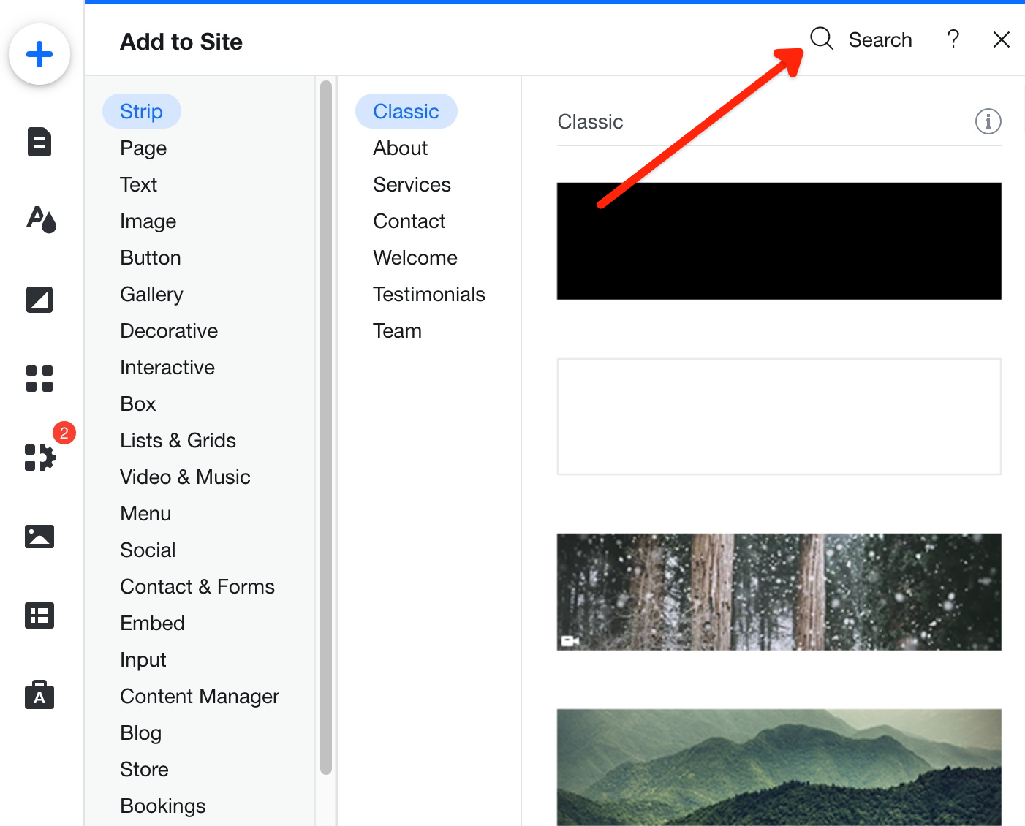Open the Add Apps four-squares icon

coord(39,379)
